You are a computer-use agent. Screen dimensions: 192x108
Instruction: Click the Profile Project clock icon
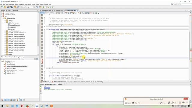[52, 7]
